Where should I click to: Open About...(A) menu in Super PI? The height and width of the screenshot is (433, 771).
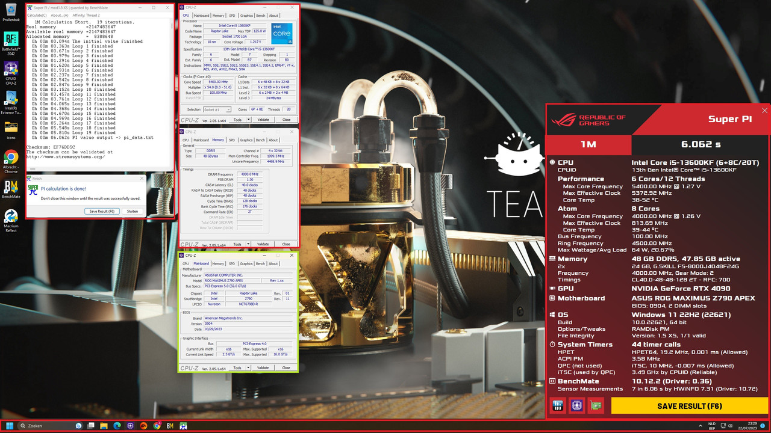click(x=60, y=15)
